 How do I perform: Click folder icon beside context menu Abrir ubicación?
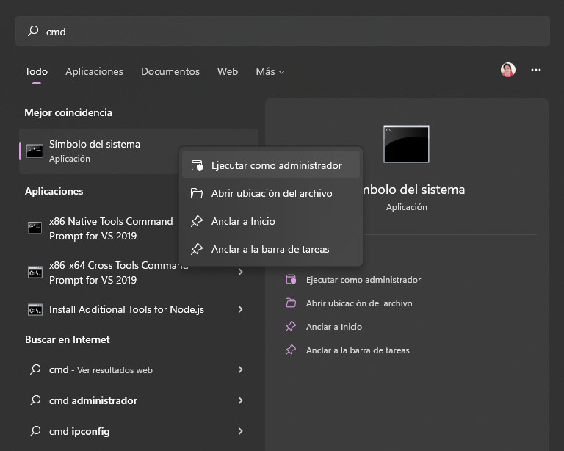tap(197, 193)
